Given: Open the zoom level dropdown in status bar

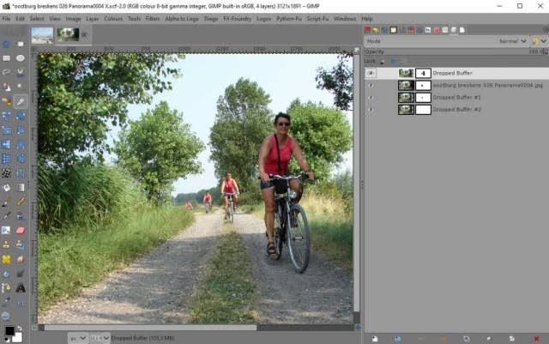Looking at the screenshot, I should pyautogui.click(x=100, y=338).
